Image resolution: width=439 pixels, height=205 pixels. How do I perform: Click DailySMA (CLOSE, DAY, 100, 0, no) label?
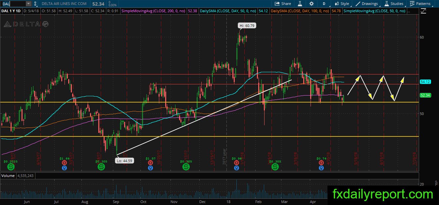(x=300, y=11)
